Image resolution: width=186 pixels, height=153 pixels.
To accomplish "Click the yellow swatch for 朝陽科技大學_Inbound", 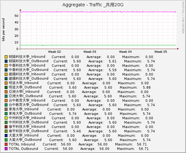I will 6,57.
